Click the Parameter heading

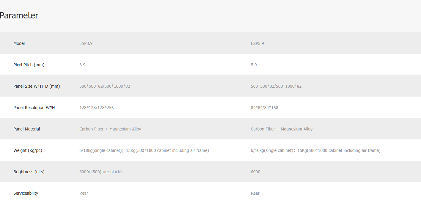coord(19,15)
